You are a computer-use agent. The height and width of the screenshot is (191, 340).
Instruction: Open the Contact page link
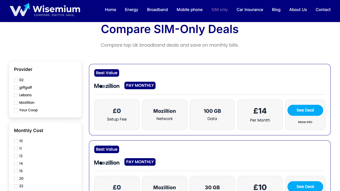323,10
